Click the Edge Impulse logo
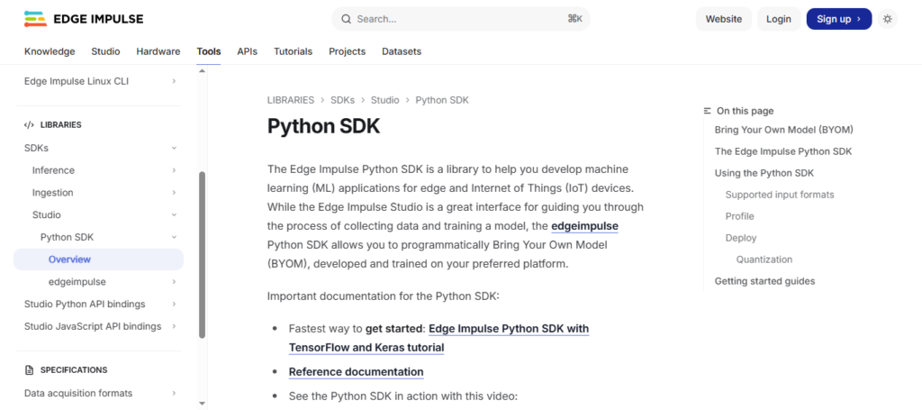This screenshot has width=922, height=410. tap(84, 19)
